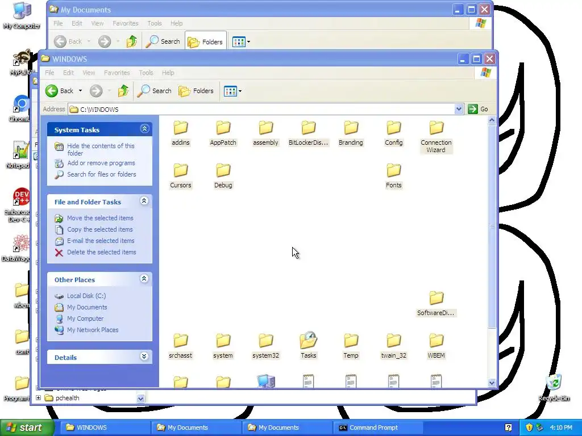The image size is (582, 436).
Task: Collapse the System Tasks panel
Action: point(144,129)
